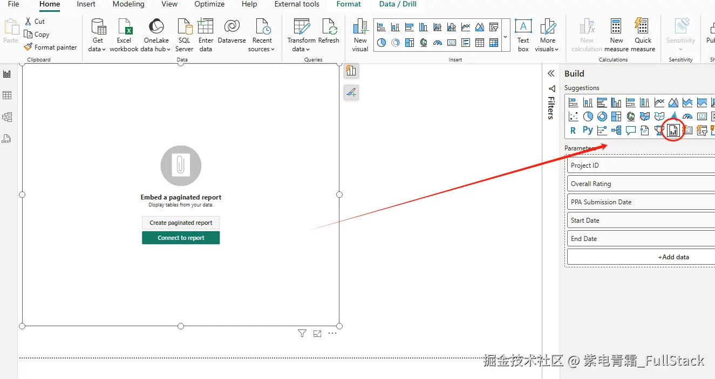Pick the gauge visual in Build pane
The width and height of the screenshot is (715, 379).
[x=687, y=116]
